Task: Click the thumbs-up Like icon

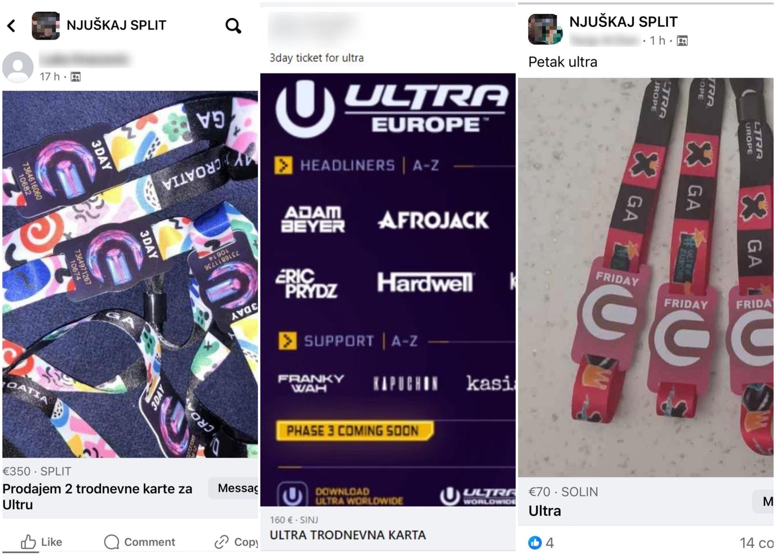Action: click(x=28, y=542)
